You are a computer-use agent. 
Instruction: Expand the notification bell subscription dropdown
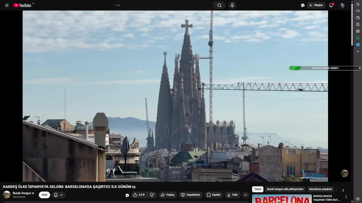point(59,195)
